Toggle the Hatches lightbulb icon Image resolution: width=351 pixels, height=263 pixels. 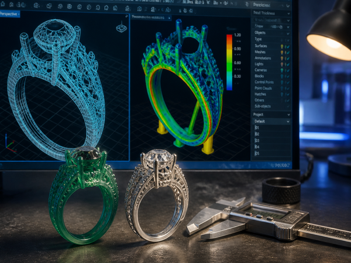(282, 94)
